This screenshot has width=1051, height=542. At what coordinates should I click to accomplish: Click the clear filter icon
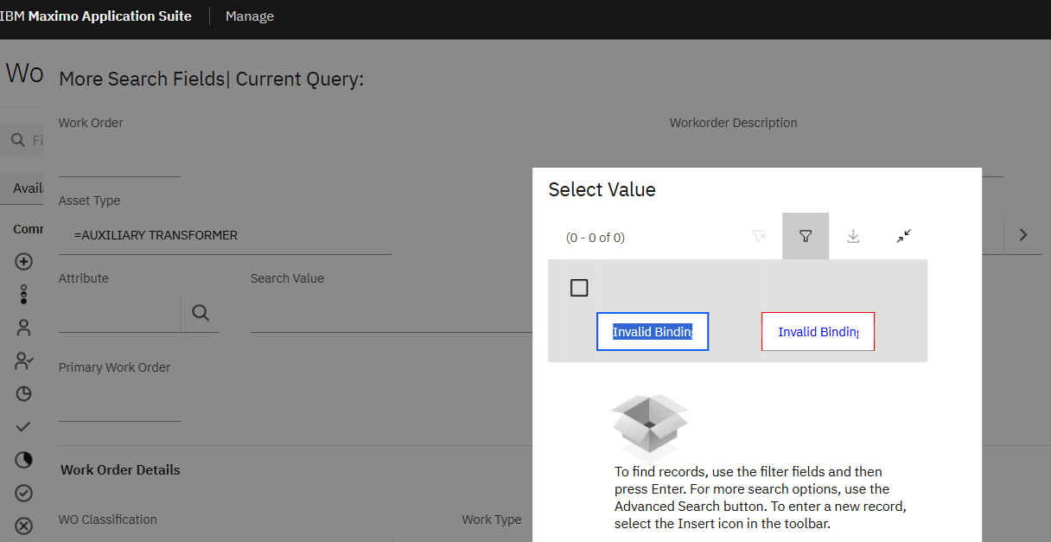[x=759, y=236]
